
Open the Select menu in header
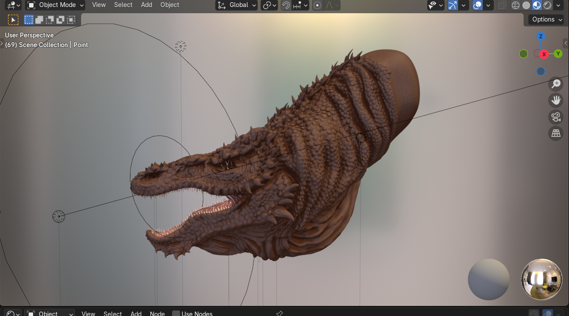coord(123,5)
